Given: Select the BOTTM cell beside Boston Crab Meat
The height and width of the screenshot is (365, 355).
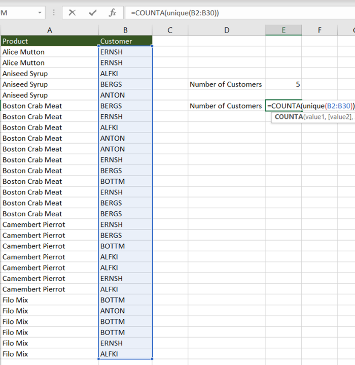Looking at the screenshot, I should click(x=125, y=181).
